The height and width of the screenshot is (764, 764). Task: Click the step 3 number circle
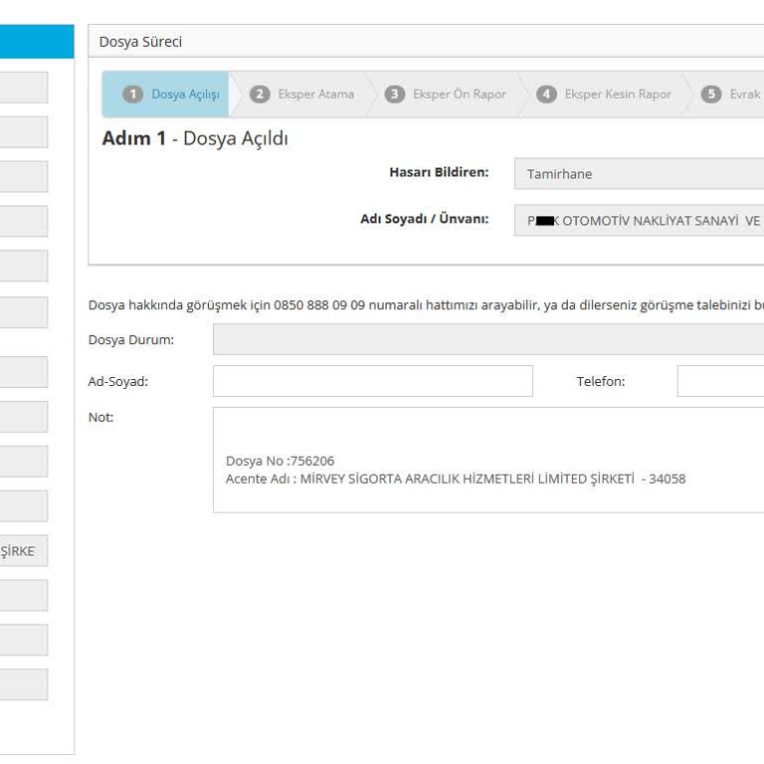tap(395, 95)
